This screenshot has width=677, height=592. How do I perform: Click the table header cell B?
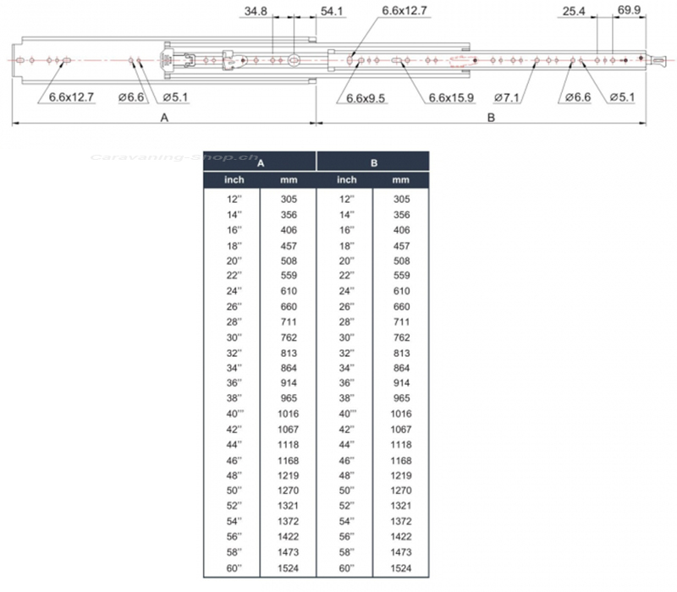374,163
